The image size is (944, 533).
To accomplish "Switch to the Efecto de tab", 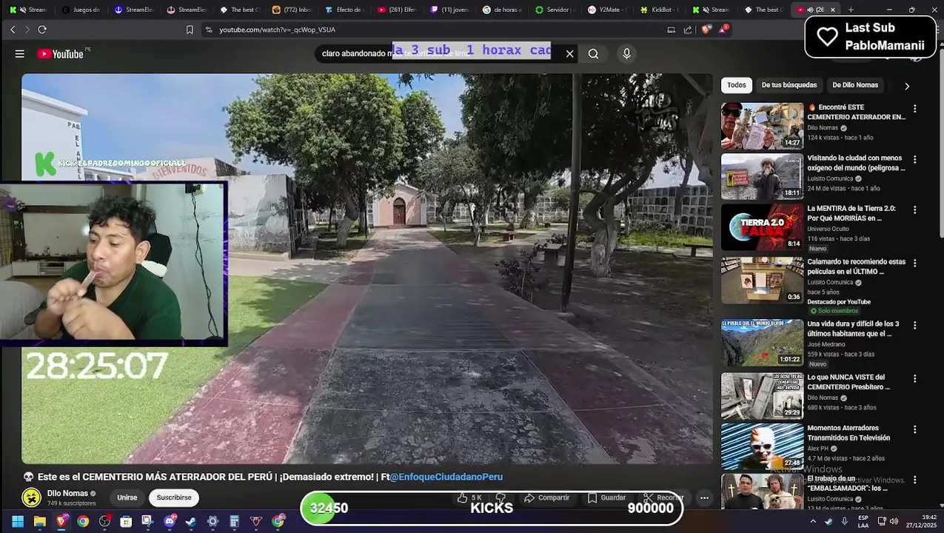I will [344, 10].
